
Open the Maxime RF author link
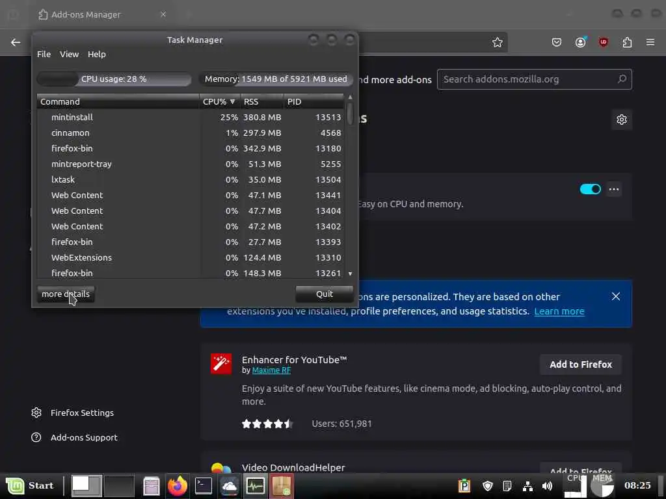[271, 370]
